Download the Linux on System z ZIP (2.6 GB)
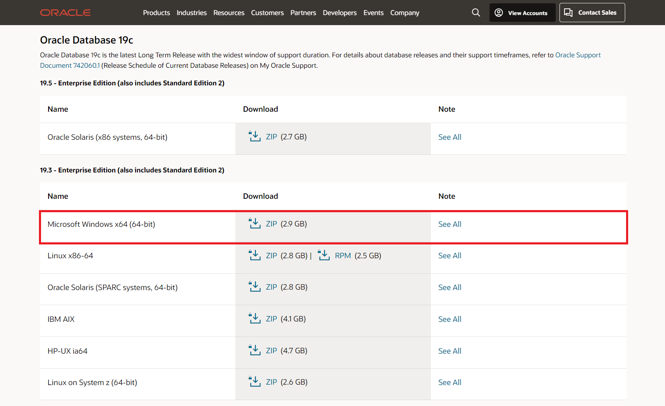 [x=271, y=382]
